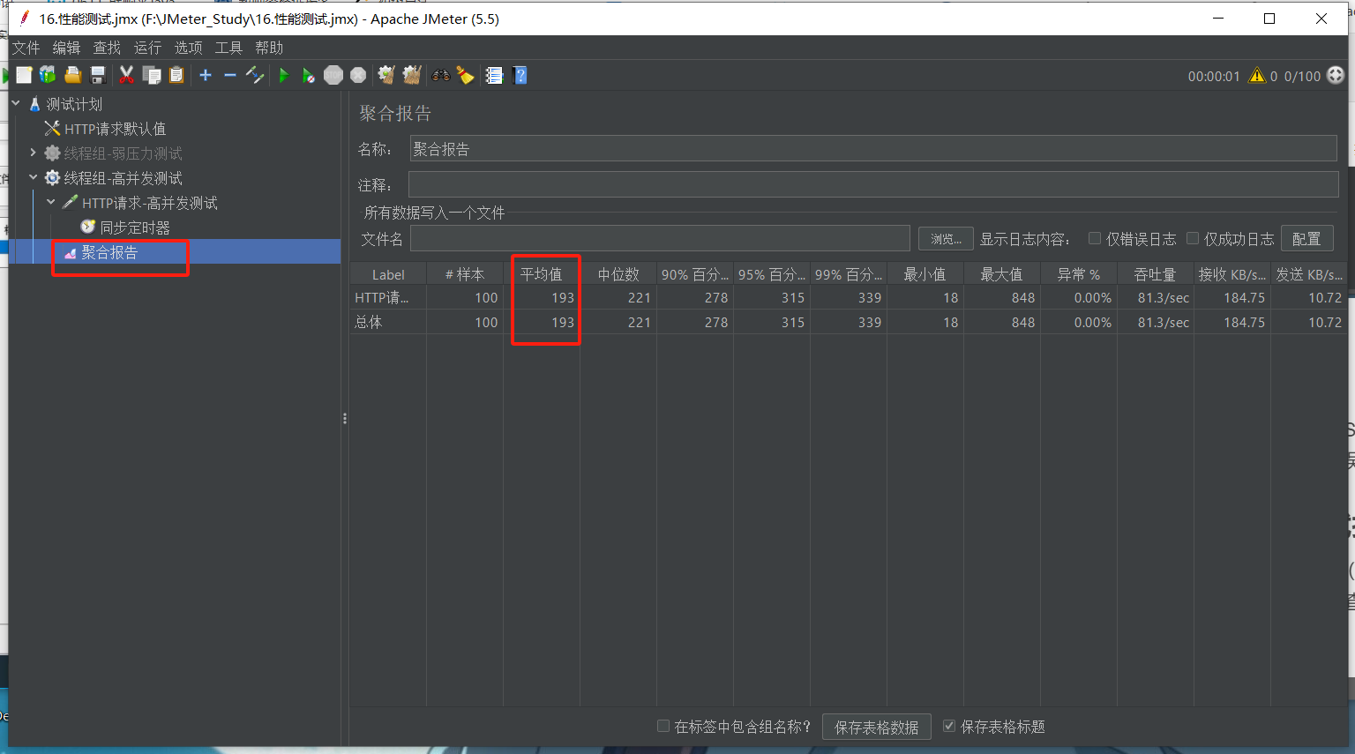Open the 运行 menu

coord(147,48)
